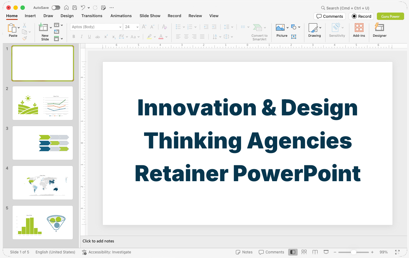Open the font size 24 dropdown

132,27
